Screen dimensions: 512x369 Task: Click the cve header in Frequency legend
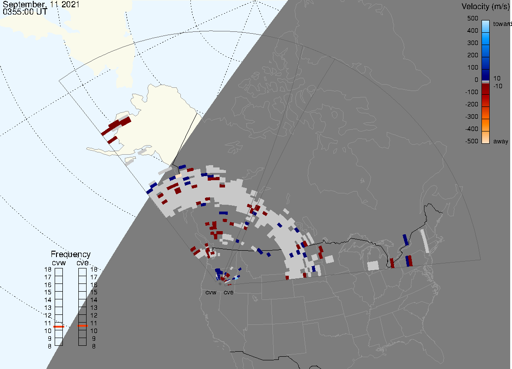(x=82, y=263)
